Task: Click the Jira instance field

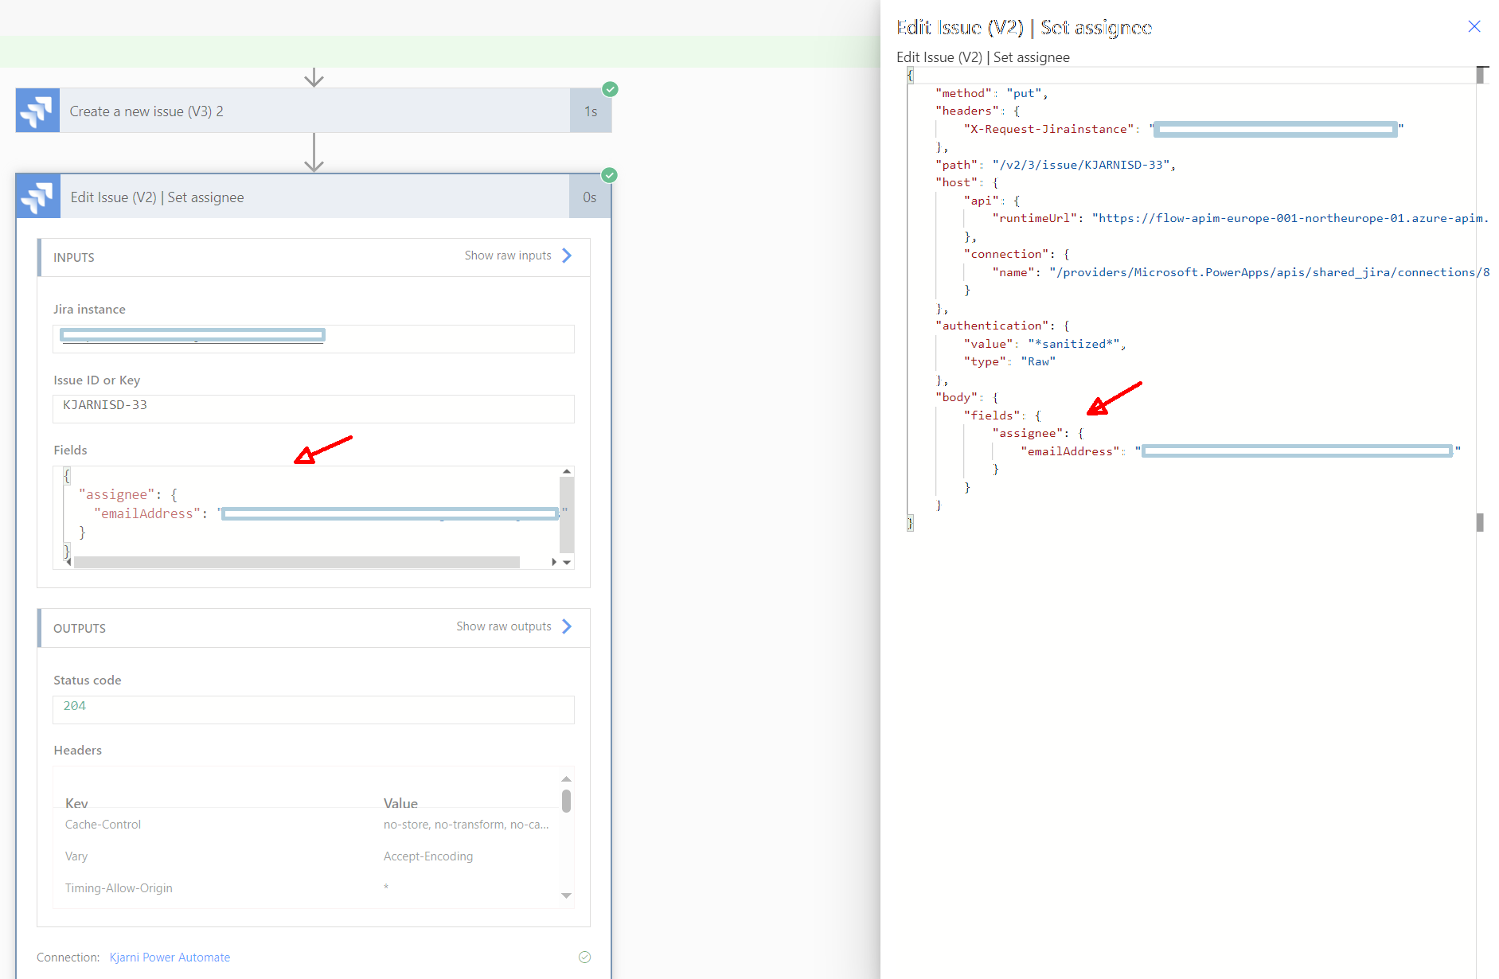Action: (x=314, y=338)
